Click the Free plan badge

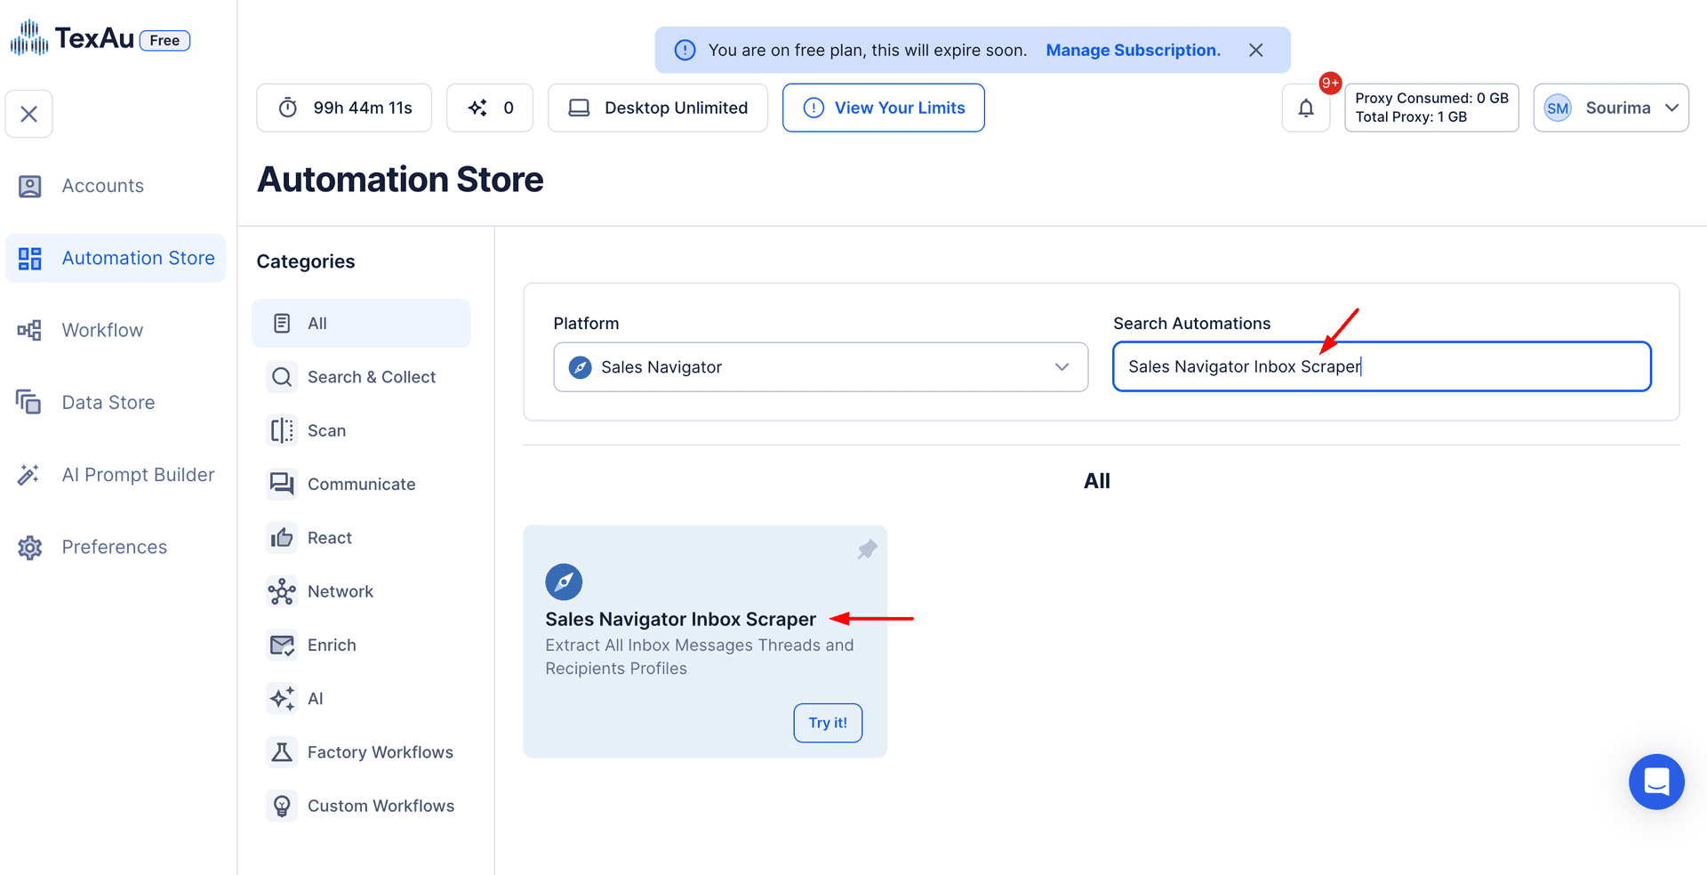point(164,40)
